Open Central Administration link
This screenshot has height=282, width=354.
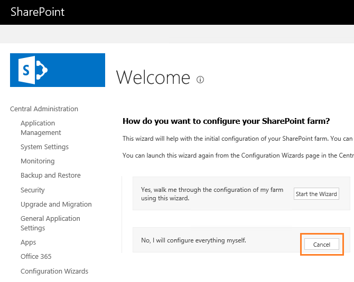tap(44, 109)
